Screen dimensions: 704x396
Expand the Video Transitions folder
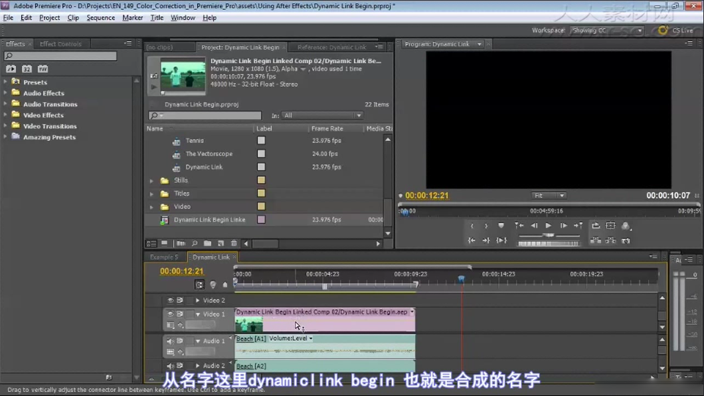point(5,126)
